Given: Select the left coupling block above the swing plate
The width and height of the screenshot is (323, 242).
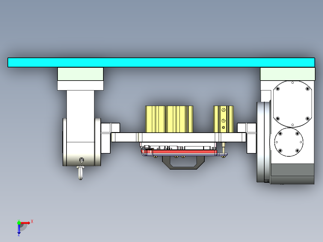Looking at the screenshot, I should pyautogui.click(x=110, y=128).
